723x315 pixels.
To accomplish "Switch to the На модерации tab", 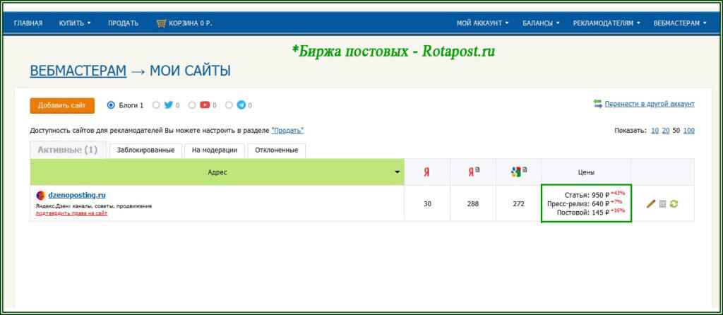I will tap(215, 150).
